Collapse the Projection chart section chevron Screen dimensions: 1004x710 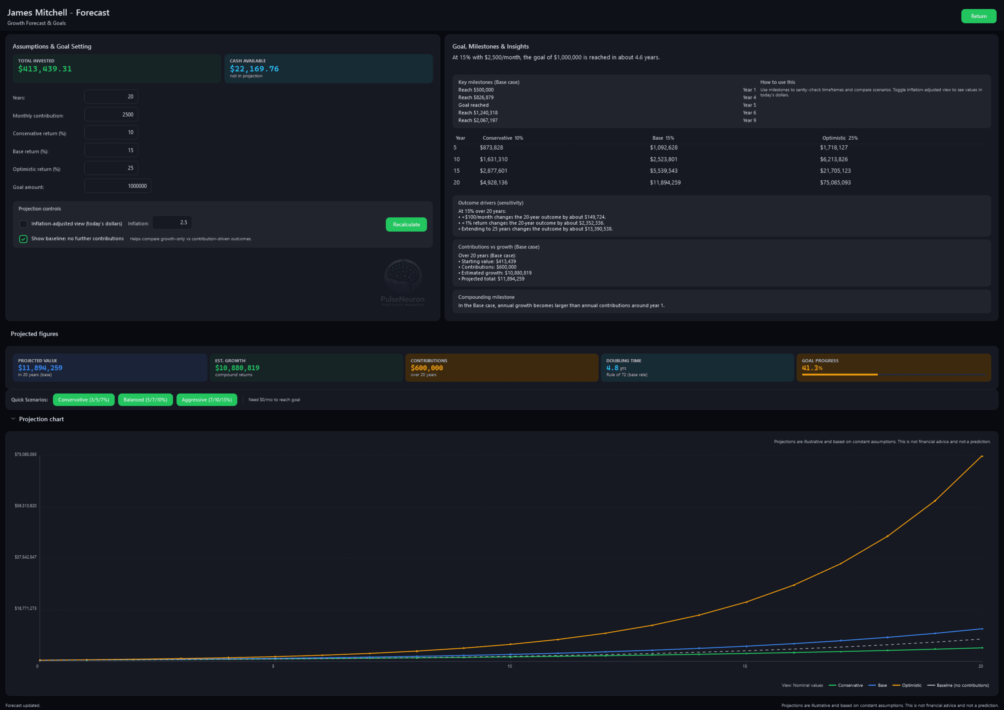click(13, 419)
